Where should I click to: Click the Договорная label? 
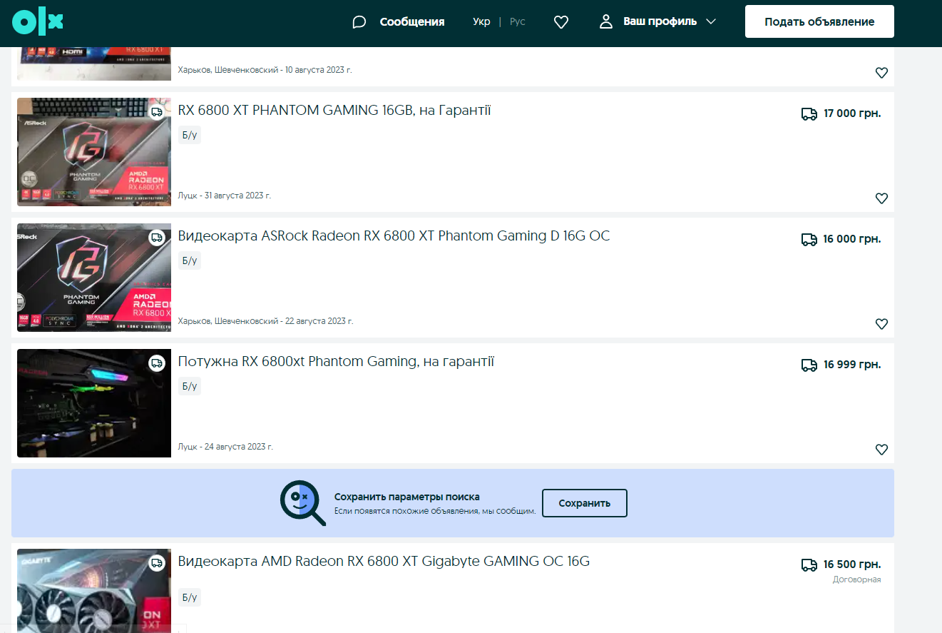click(857, 579)
